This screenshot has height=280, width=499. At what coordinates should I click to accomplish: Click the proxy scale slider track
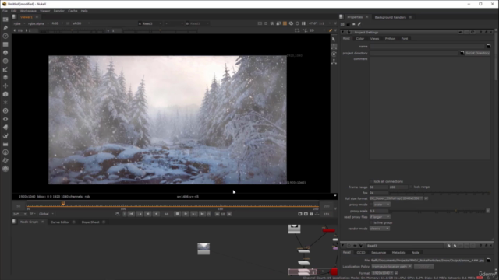tap(437, 211)
